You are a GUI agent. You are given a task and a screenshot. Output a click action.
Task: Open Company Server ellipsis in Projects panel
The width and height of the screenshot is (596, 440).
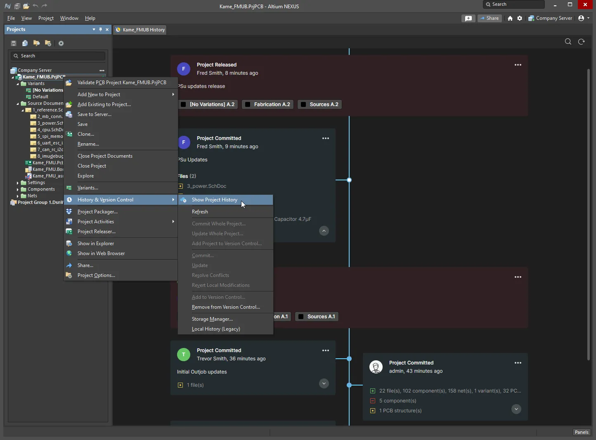(102, 71)
